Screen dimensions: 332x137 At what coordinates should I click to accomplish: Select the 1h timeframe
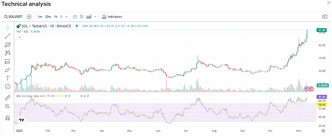click(x=55, y=17)
